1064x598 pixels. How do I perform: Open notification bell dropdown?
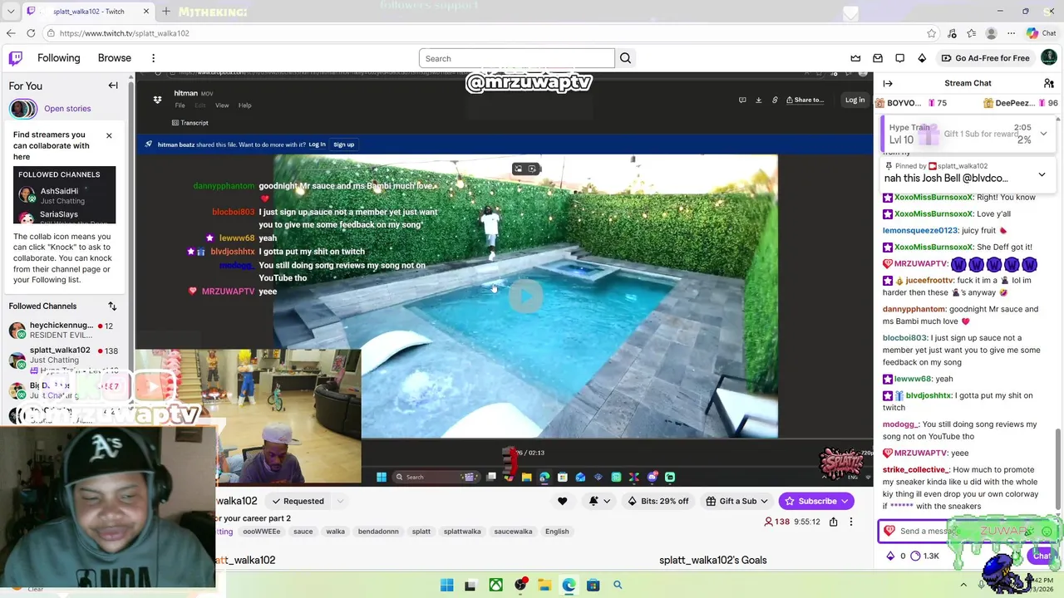click(599, 501)
